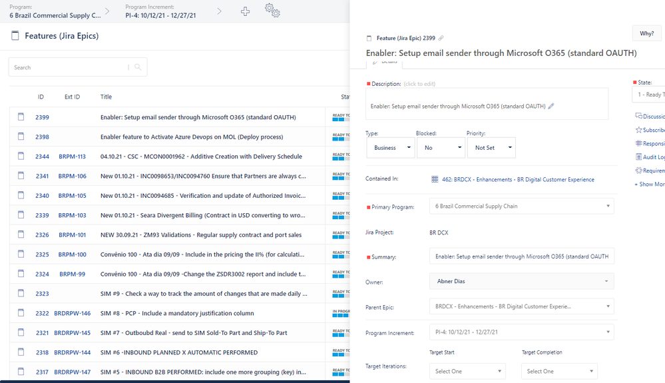Viewport: 665px width, 383px height.
Task: Click the state progress bar on row 2326
Action: (341, 235)
